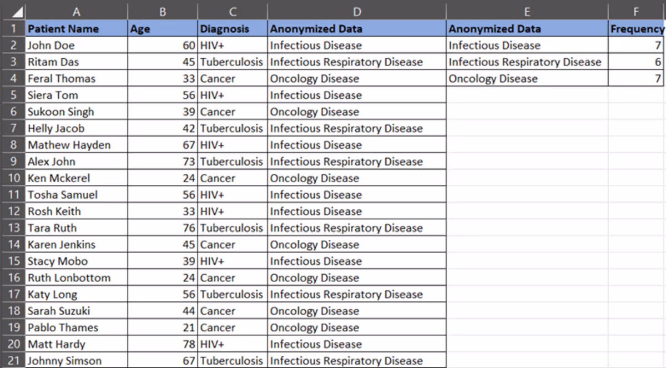Select column B header
This screenshot has width=666, height=368.
(x=163, y=11)
